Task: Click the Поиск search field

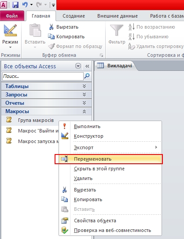Action: (43, 76)
